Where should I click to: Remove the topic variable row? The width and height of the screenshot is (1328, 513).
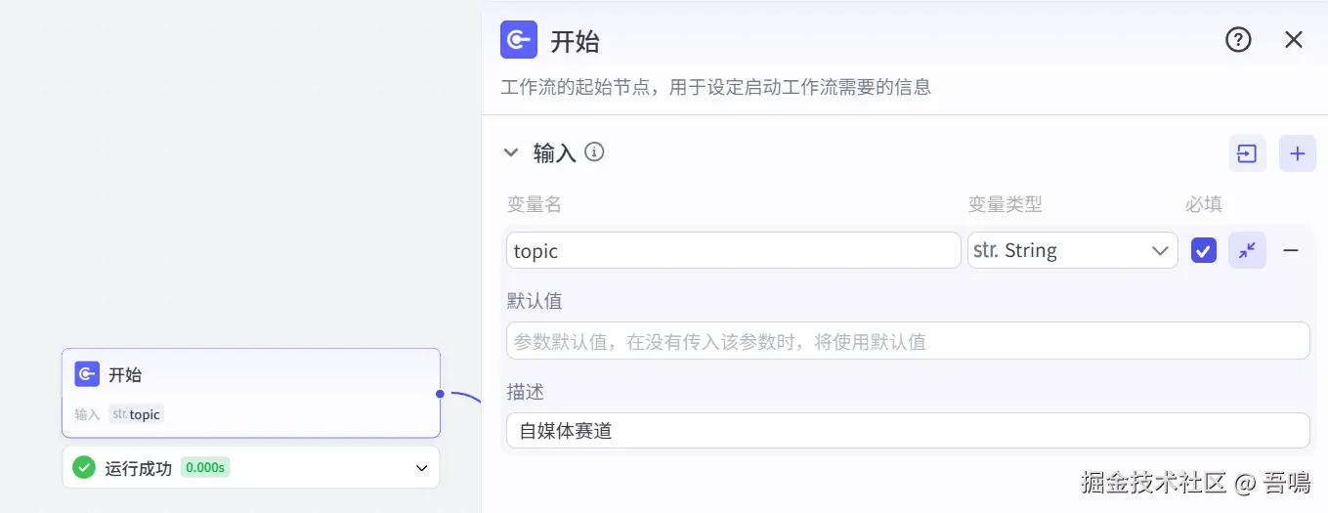coord(1291,250)
